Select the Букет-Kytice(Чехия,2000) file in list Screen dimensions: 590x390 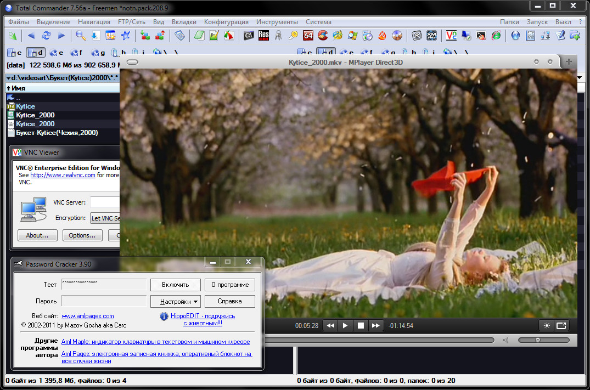click(57, 133)
